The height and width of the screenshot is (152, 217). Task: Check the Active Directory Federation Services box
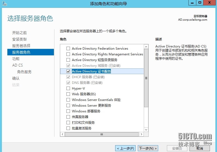click(x=68, y=49)
